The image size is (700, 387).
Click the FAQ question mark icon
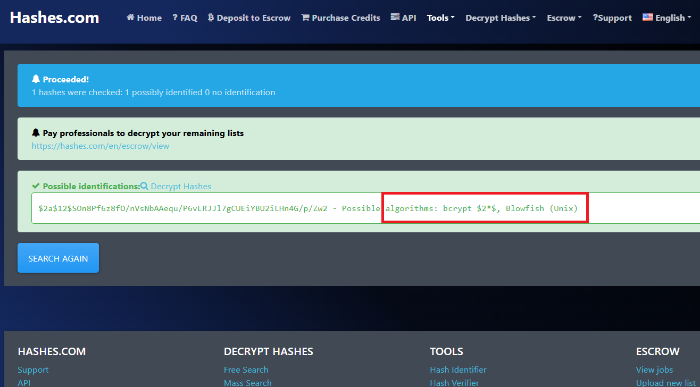click(x=175, y=18)
